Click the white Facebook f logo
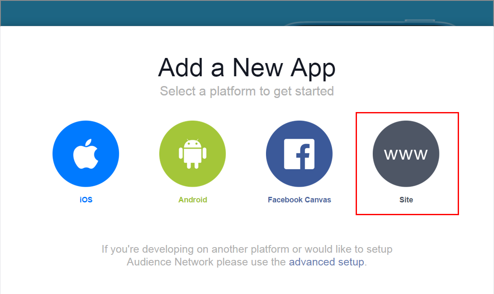The image size is (494, 294). tap(299, 154)
